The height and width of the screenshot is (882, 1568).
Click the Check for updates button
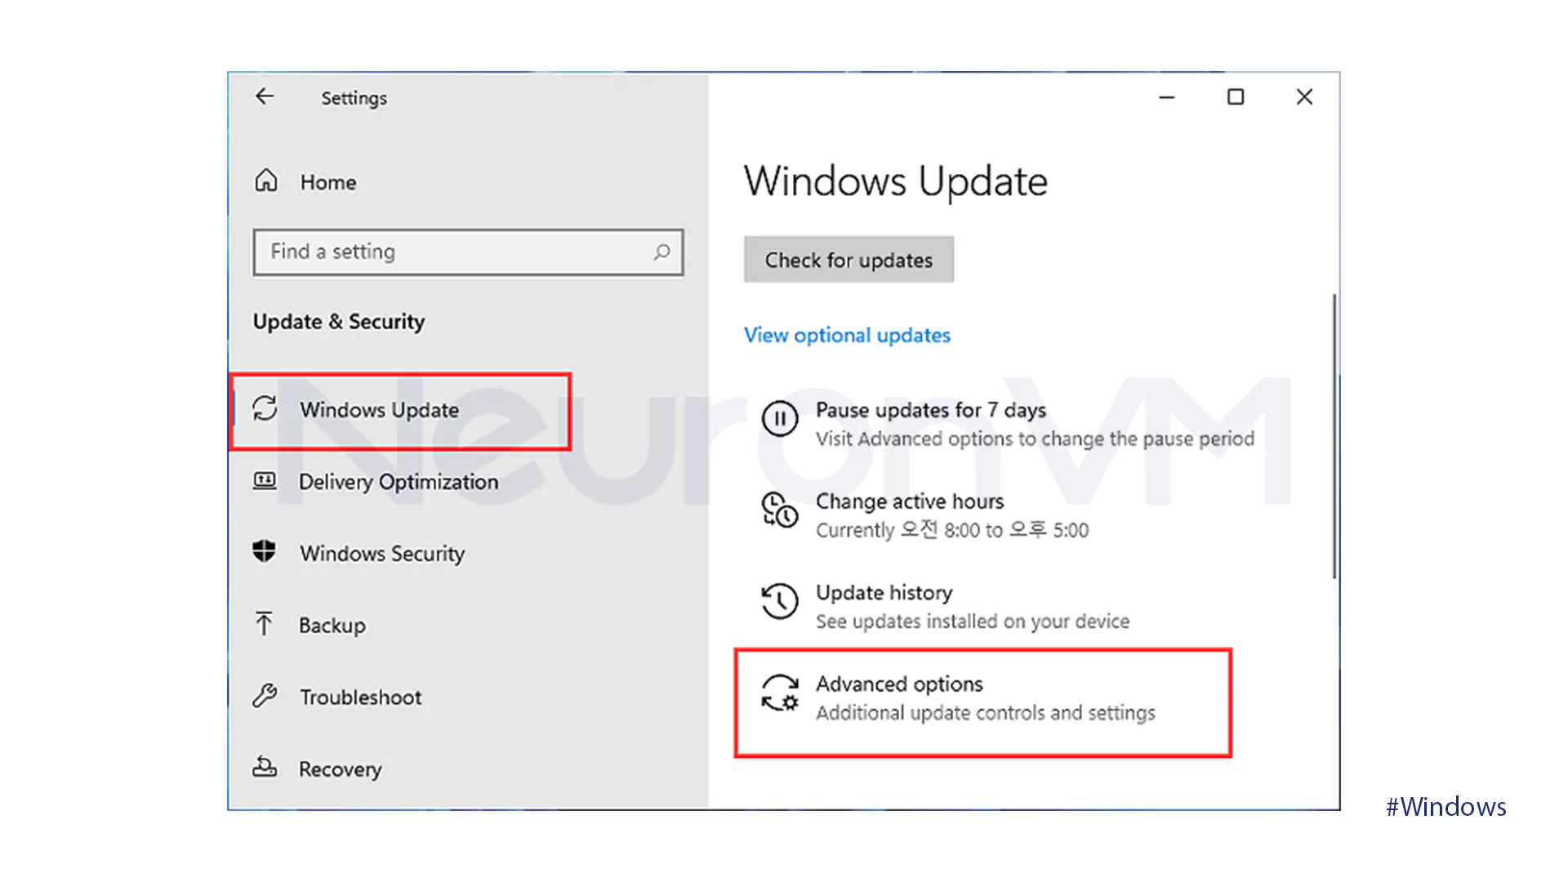[x=849, y=260]
